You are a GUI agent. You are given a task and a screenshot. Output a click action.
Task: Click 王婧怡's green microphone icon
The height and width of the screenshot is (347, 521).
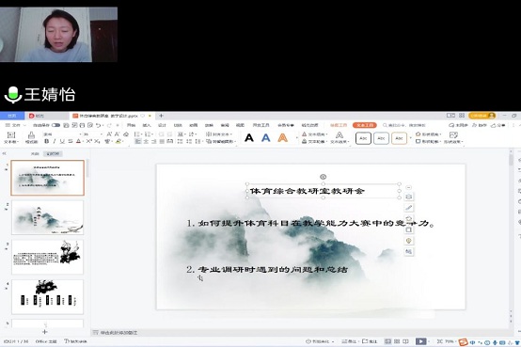pos(13,95)
